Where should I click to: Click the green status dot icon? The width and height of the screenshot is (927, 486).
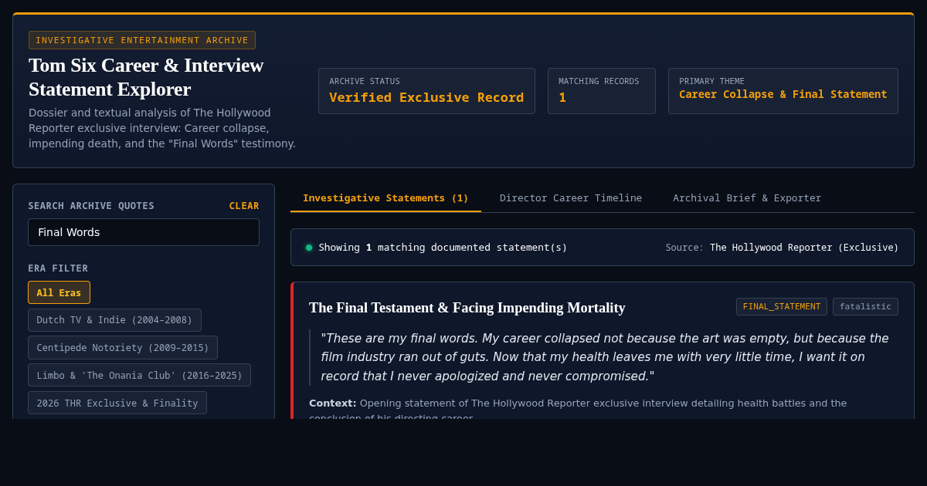(309, 248)
